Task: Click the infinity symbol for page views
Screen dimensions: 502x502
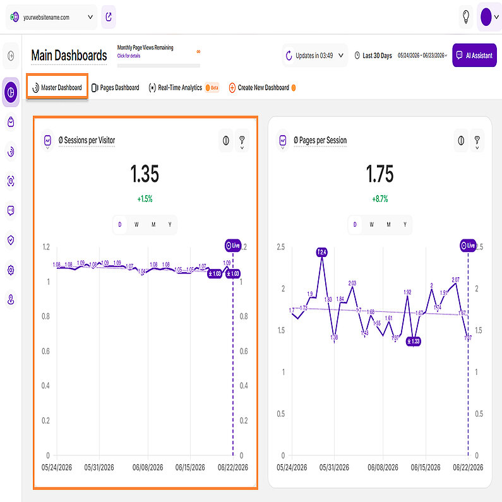Action: [198, 52]
